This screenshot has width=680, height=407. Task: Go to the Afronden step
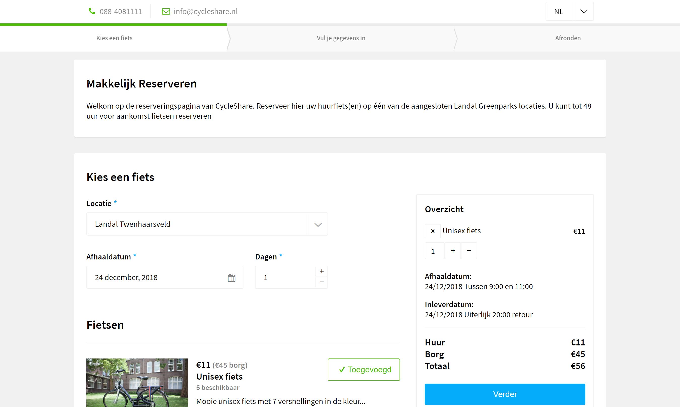pyautogui.click(x=568, y=38)
